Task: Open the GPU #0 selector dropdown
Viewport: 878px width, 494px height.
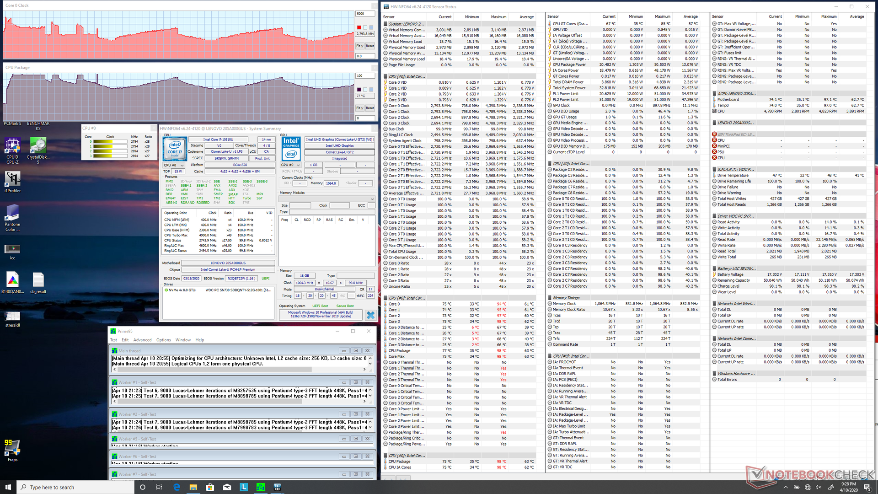Action: (291, 165)
